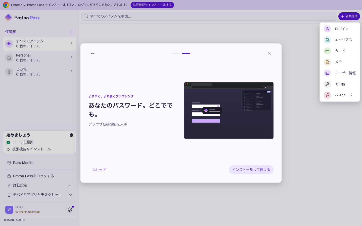The width and height of the screenshot is (362, 226).
Task: Open Pass Monitor
Action: coord(40,163)
